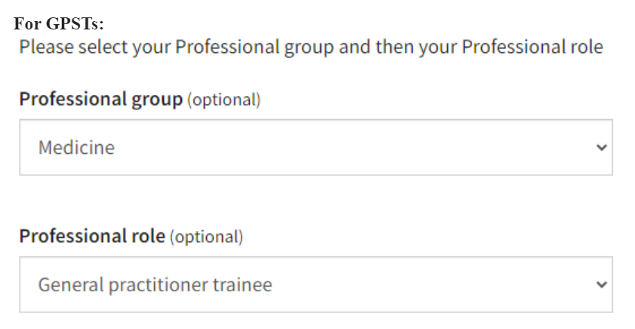This screenshot has width=635, height=329.
Task: Click the 'For GPSTs:' heading
Action: pos(58,23)
